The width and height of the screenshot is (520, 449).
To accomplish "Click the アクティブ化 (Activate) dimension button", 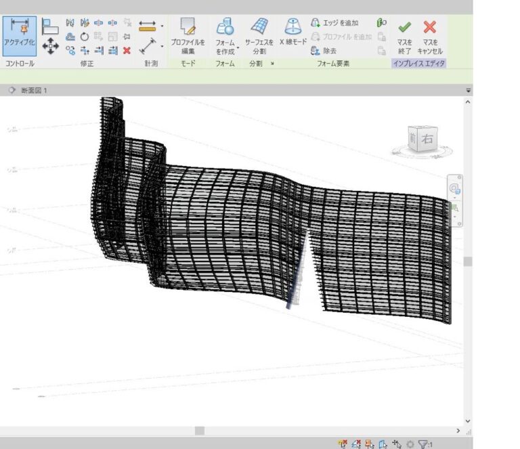I will [x=20, y=37].
